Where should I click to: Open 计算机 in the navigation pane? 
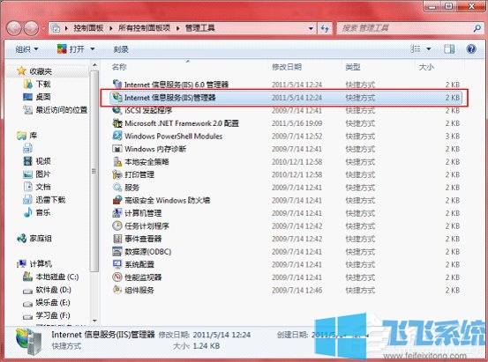tap(41, 264)
